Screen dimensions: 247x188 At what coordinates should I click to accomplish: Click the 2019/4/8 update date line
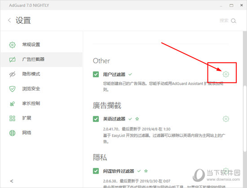tap(137, 129)
